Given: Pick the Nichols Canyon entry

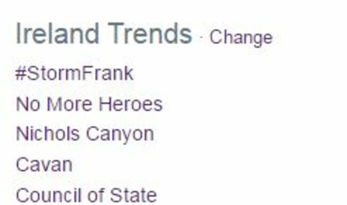Looking at the screenshot, I should point(85,135).
